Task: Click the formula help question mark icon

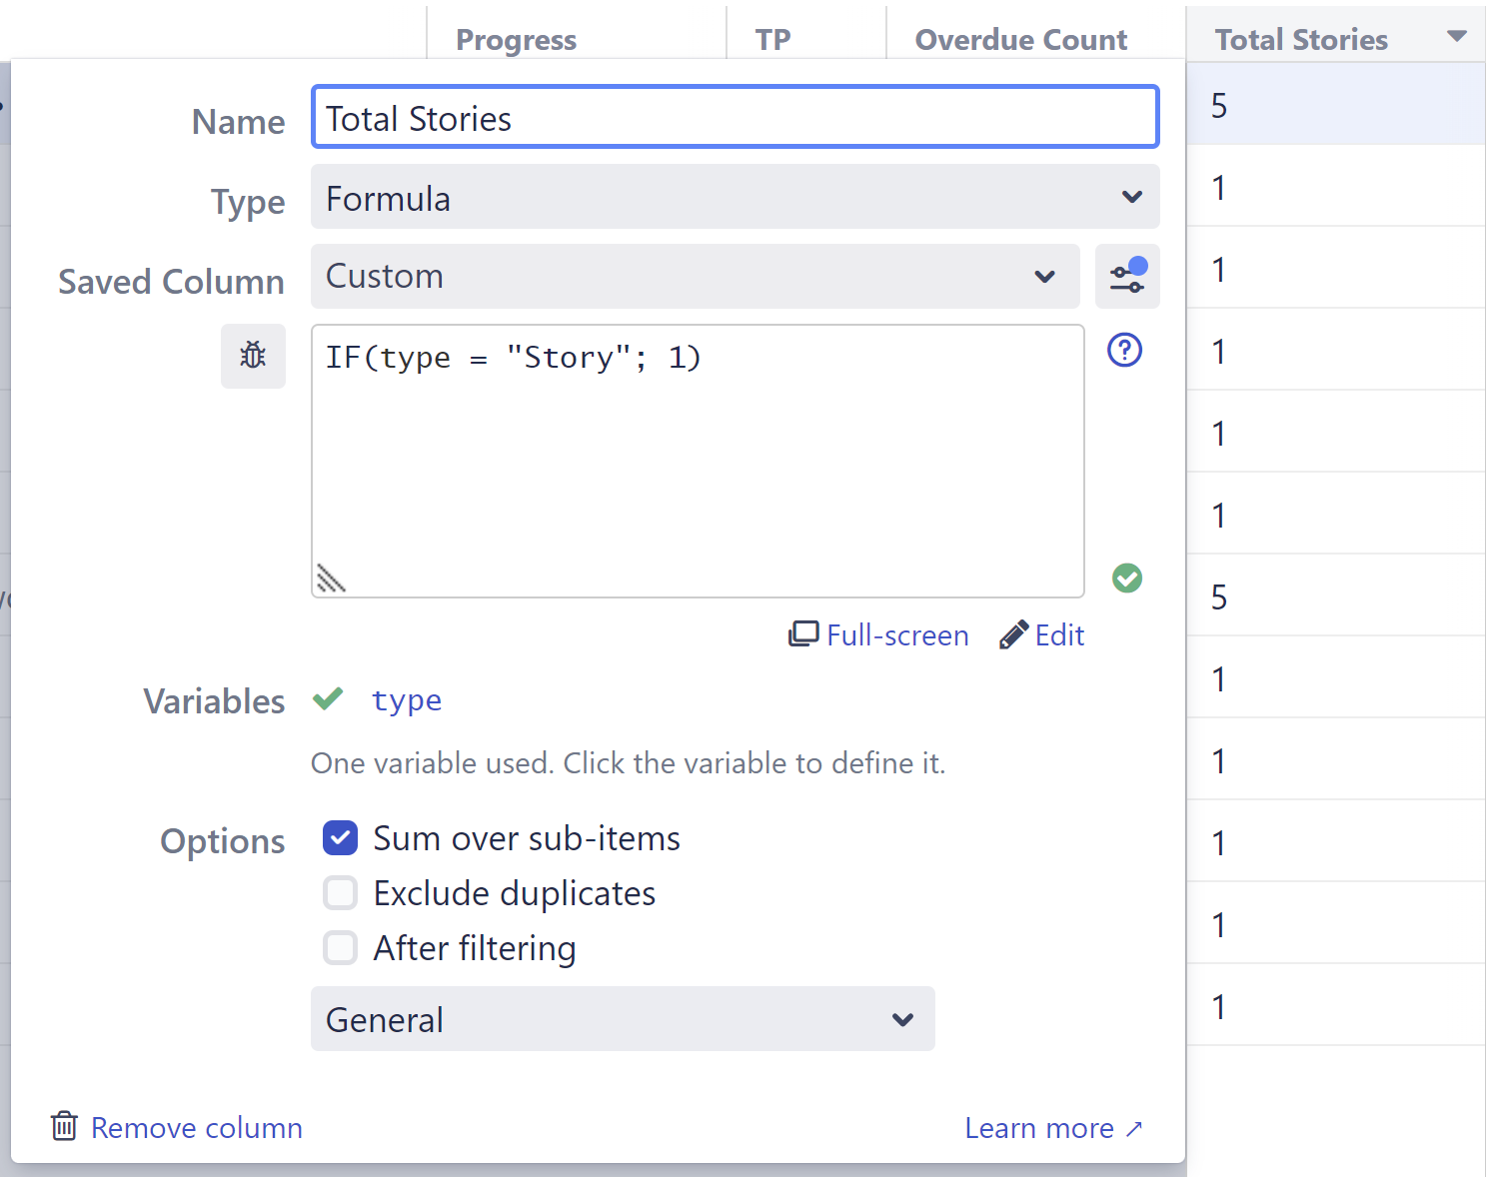Action: 1124,350
